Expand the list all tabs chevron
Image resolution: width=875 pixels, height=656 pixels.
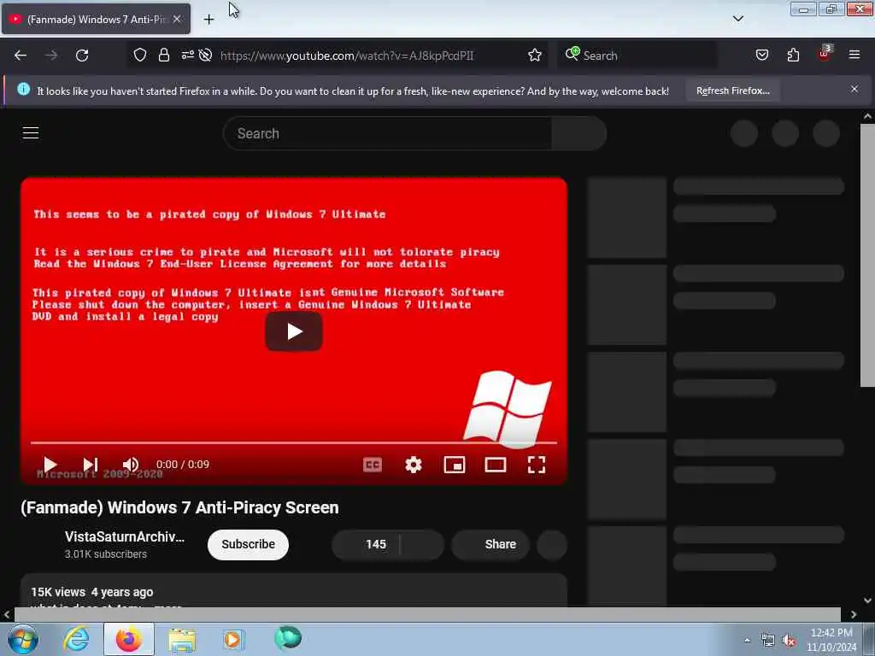(x=737, y=19)
